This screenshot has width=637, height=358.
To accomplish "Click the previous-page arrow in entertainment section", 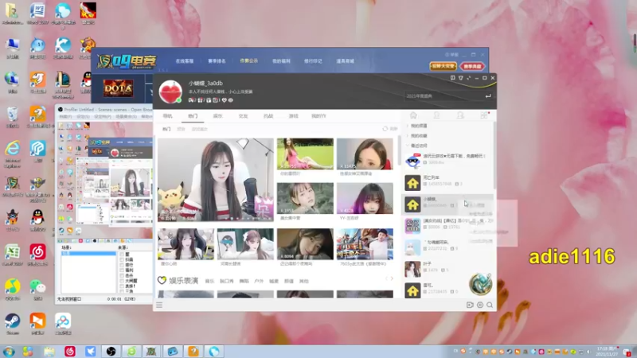I will pyautogui.click(x=386, y=279).
